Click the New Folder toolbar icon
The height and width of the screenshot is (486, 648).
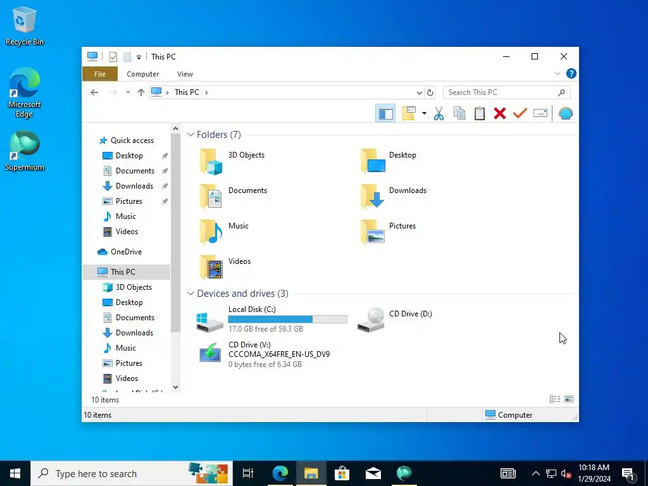409,113
